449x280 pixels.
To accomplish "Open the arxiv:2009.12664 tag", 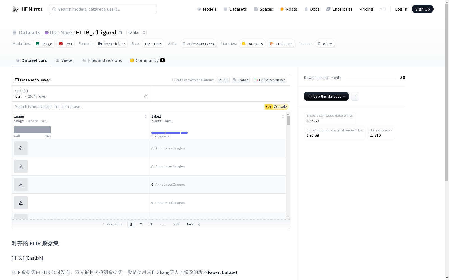I will [x=198, y=44].
